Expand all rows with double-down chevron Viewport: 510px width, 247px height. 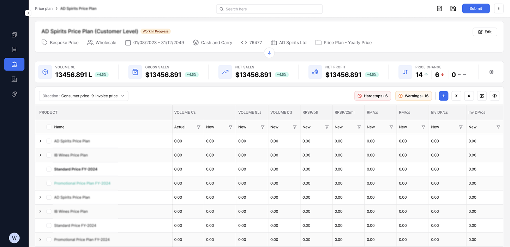(x=456, y=96)
